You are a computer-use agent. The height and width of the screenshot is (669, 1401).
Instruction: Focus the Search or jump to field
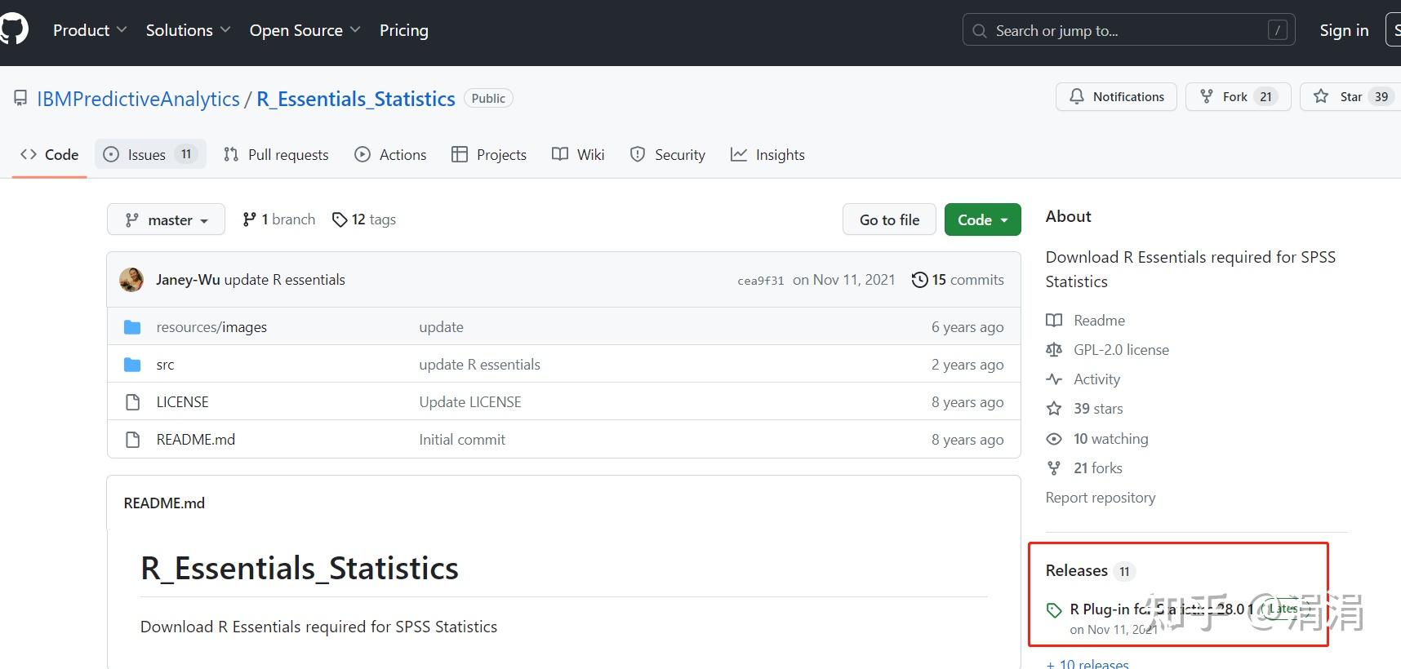pyautogui.click(x=1128, y=30)
